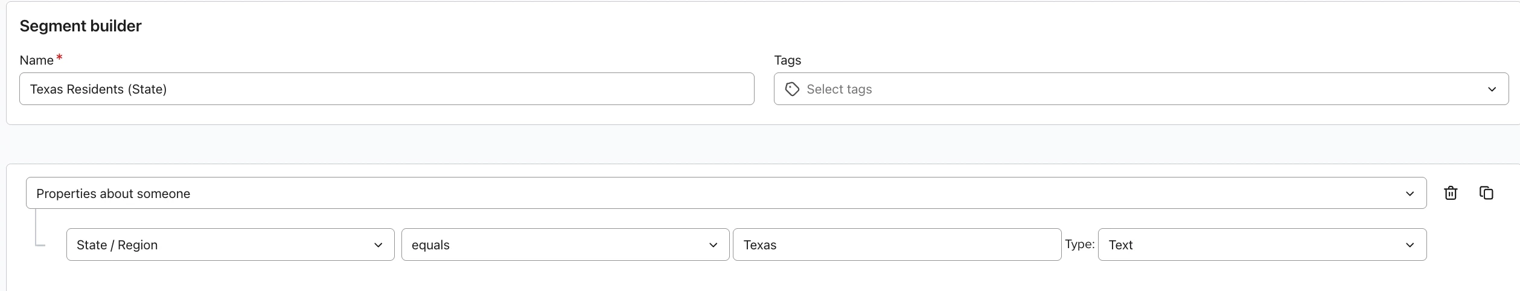Click the Texas value input field
The height and width of the screenshot is (291, 1520).
pyautogui.click(x=896, y=245)
